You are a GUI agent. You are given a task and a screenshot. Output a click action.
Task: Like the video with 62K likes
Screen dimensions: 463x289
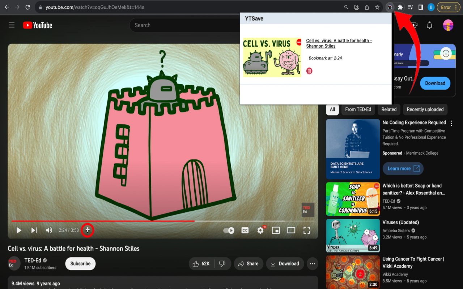pyautogui.click(x=202, y=264)
